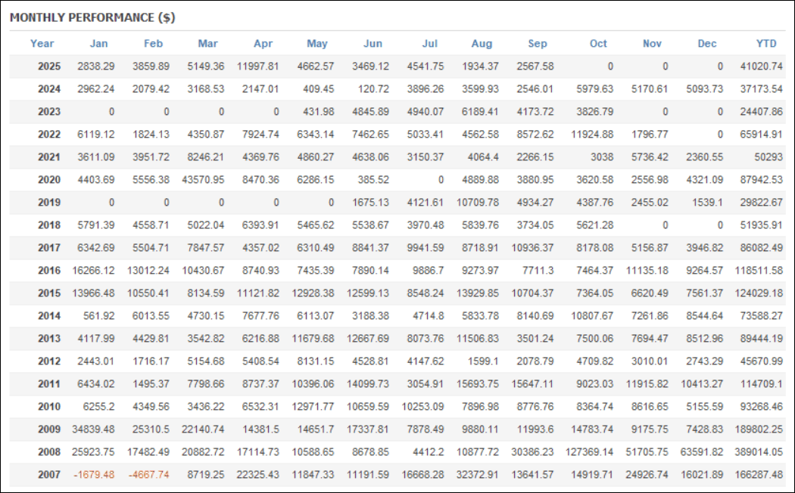This screenshot has height=493, width=795.
Task: Click the Dec column header
Action: (x=707, y=44)
